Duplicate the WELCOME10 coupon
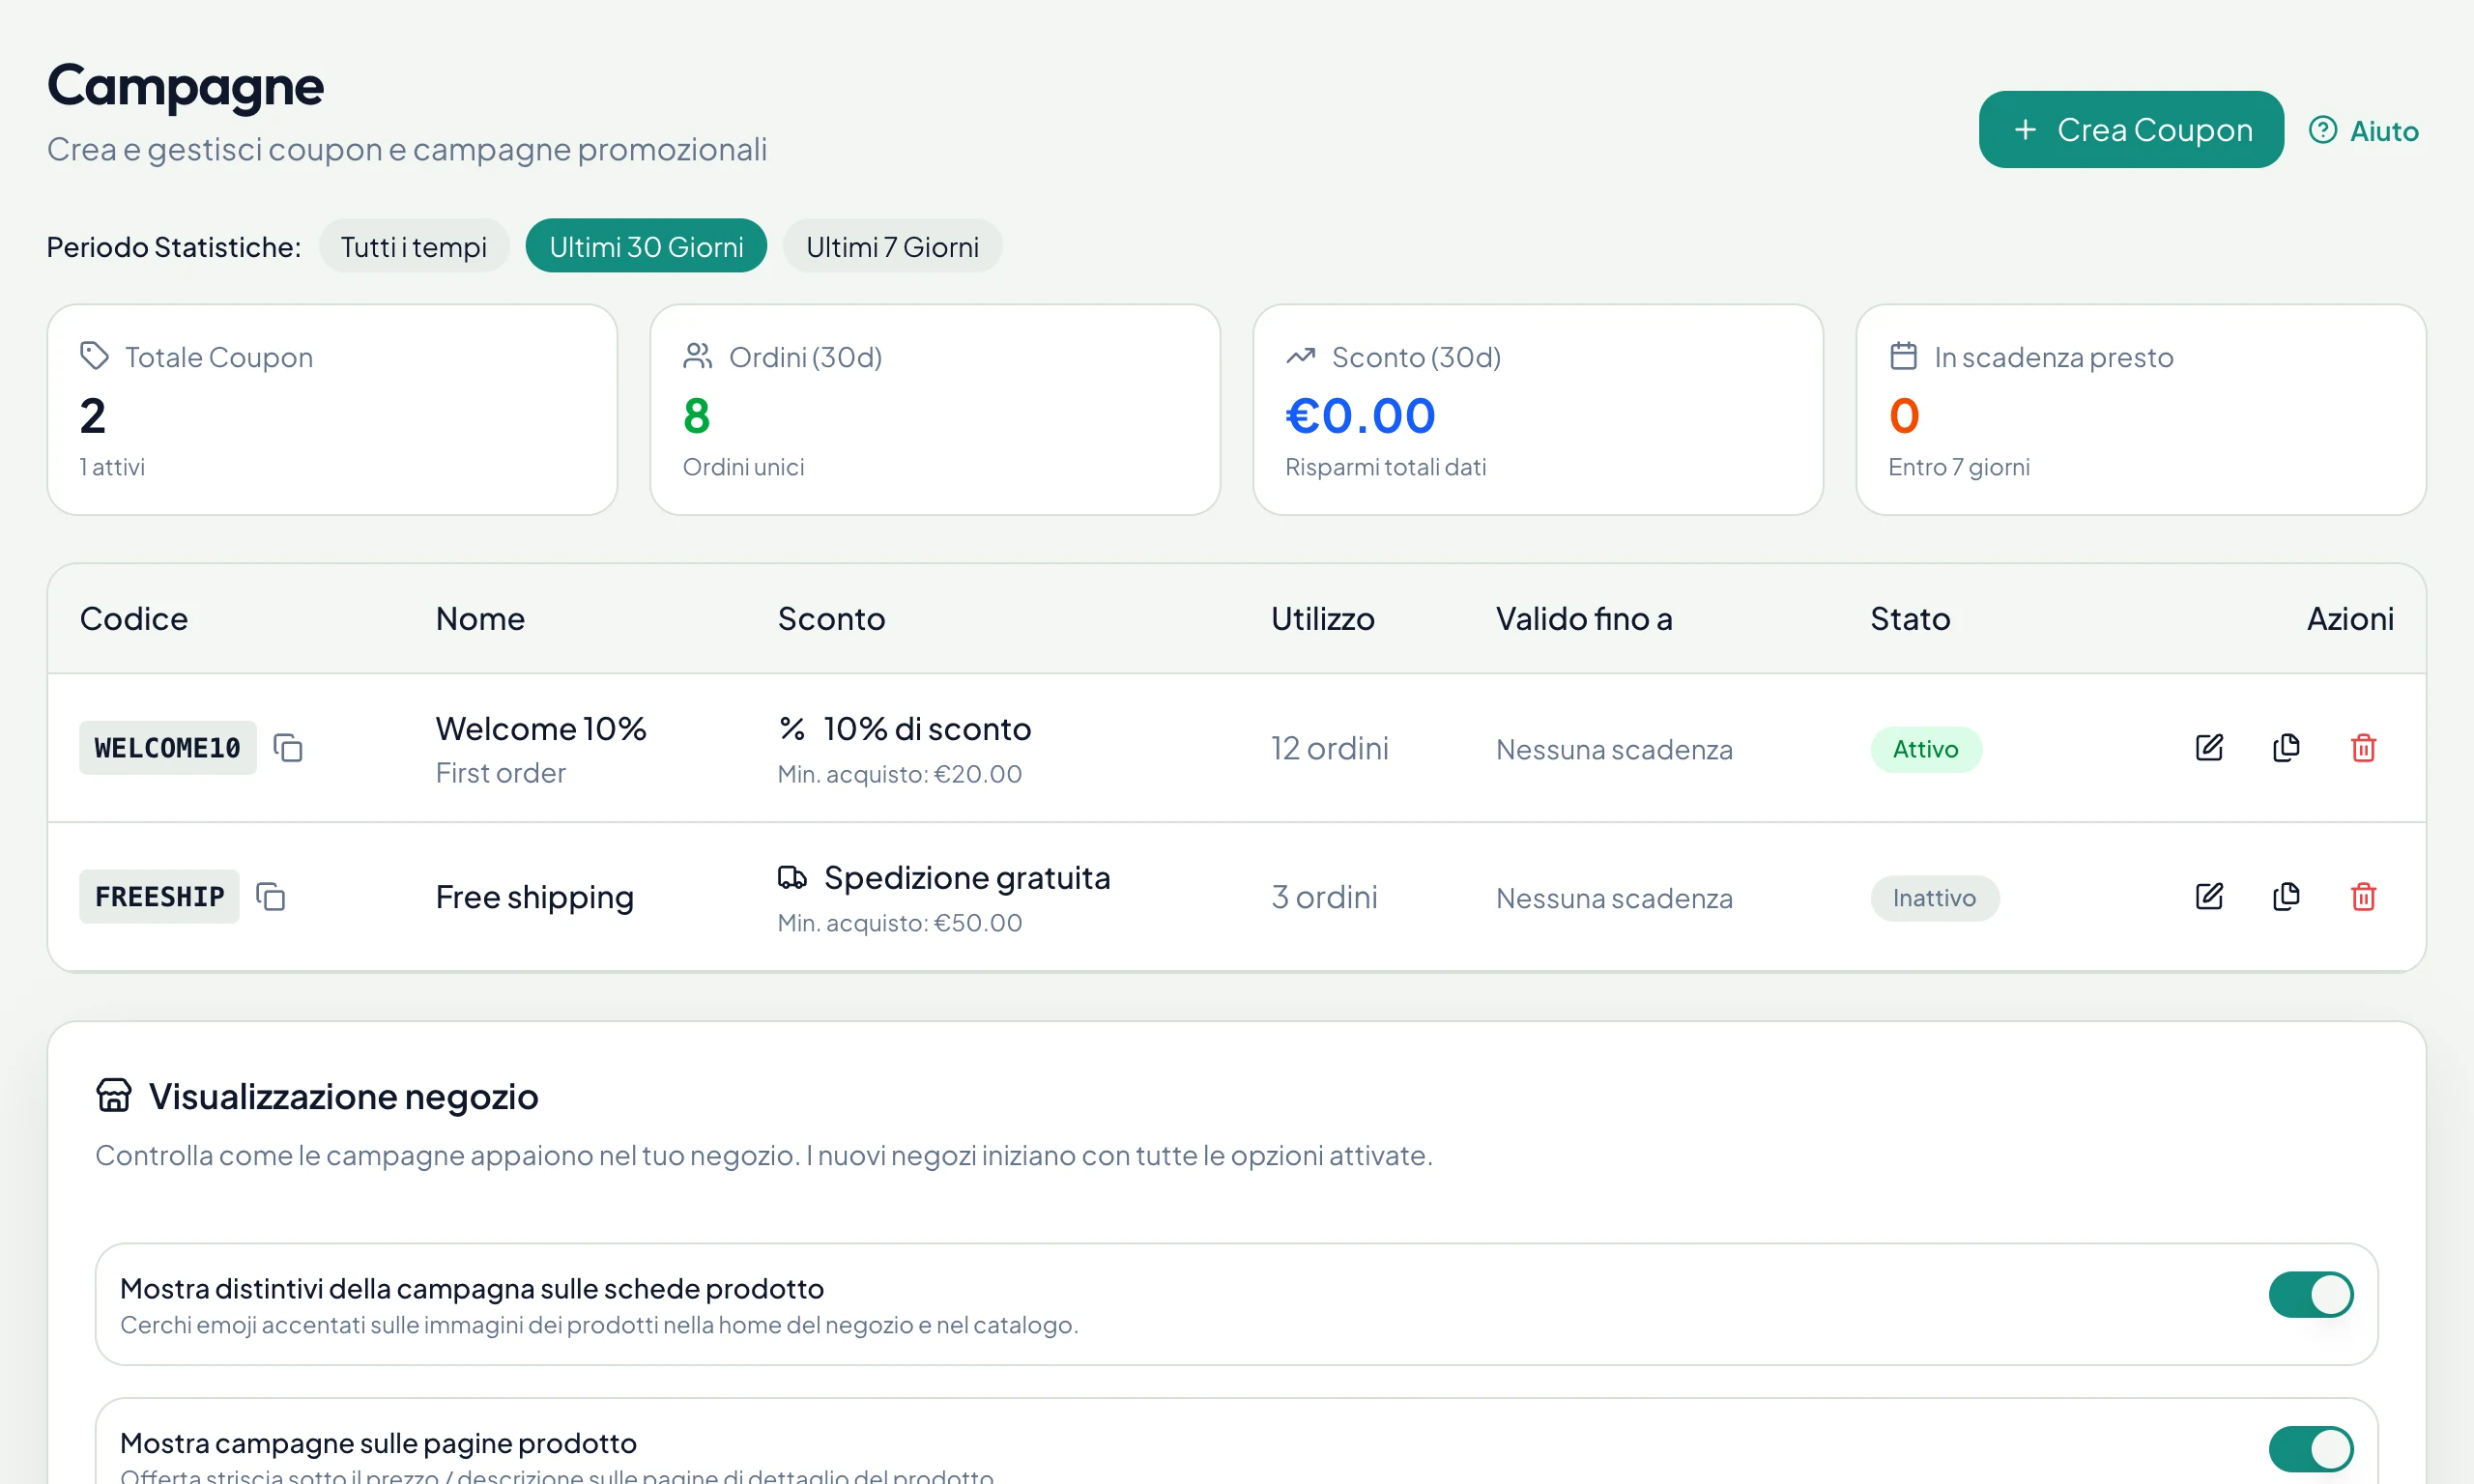This screenshot has width=2474, height=1484. tap(2286, 748)
